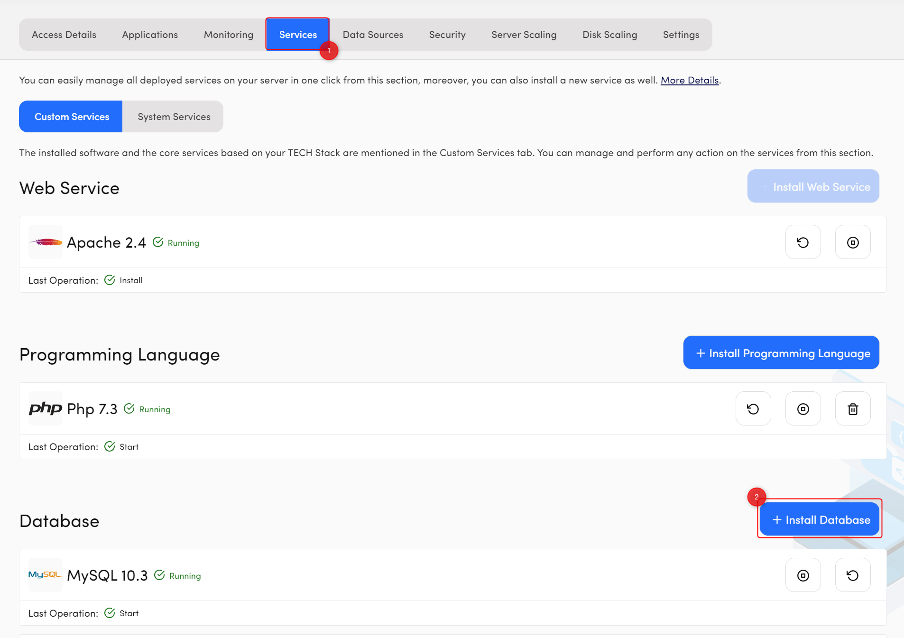Click Install Programming Language button

tap(781, 353)
